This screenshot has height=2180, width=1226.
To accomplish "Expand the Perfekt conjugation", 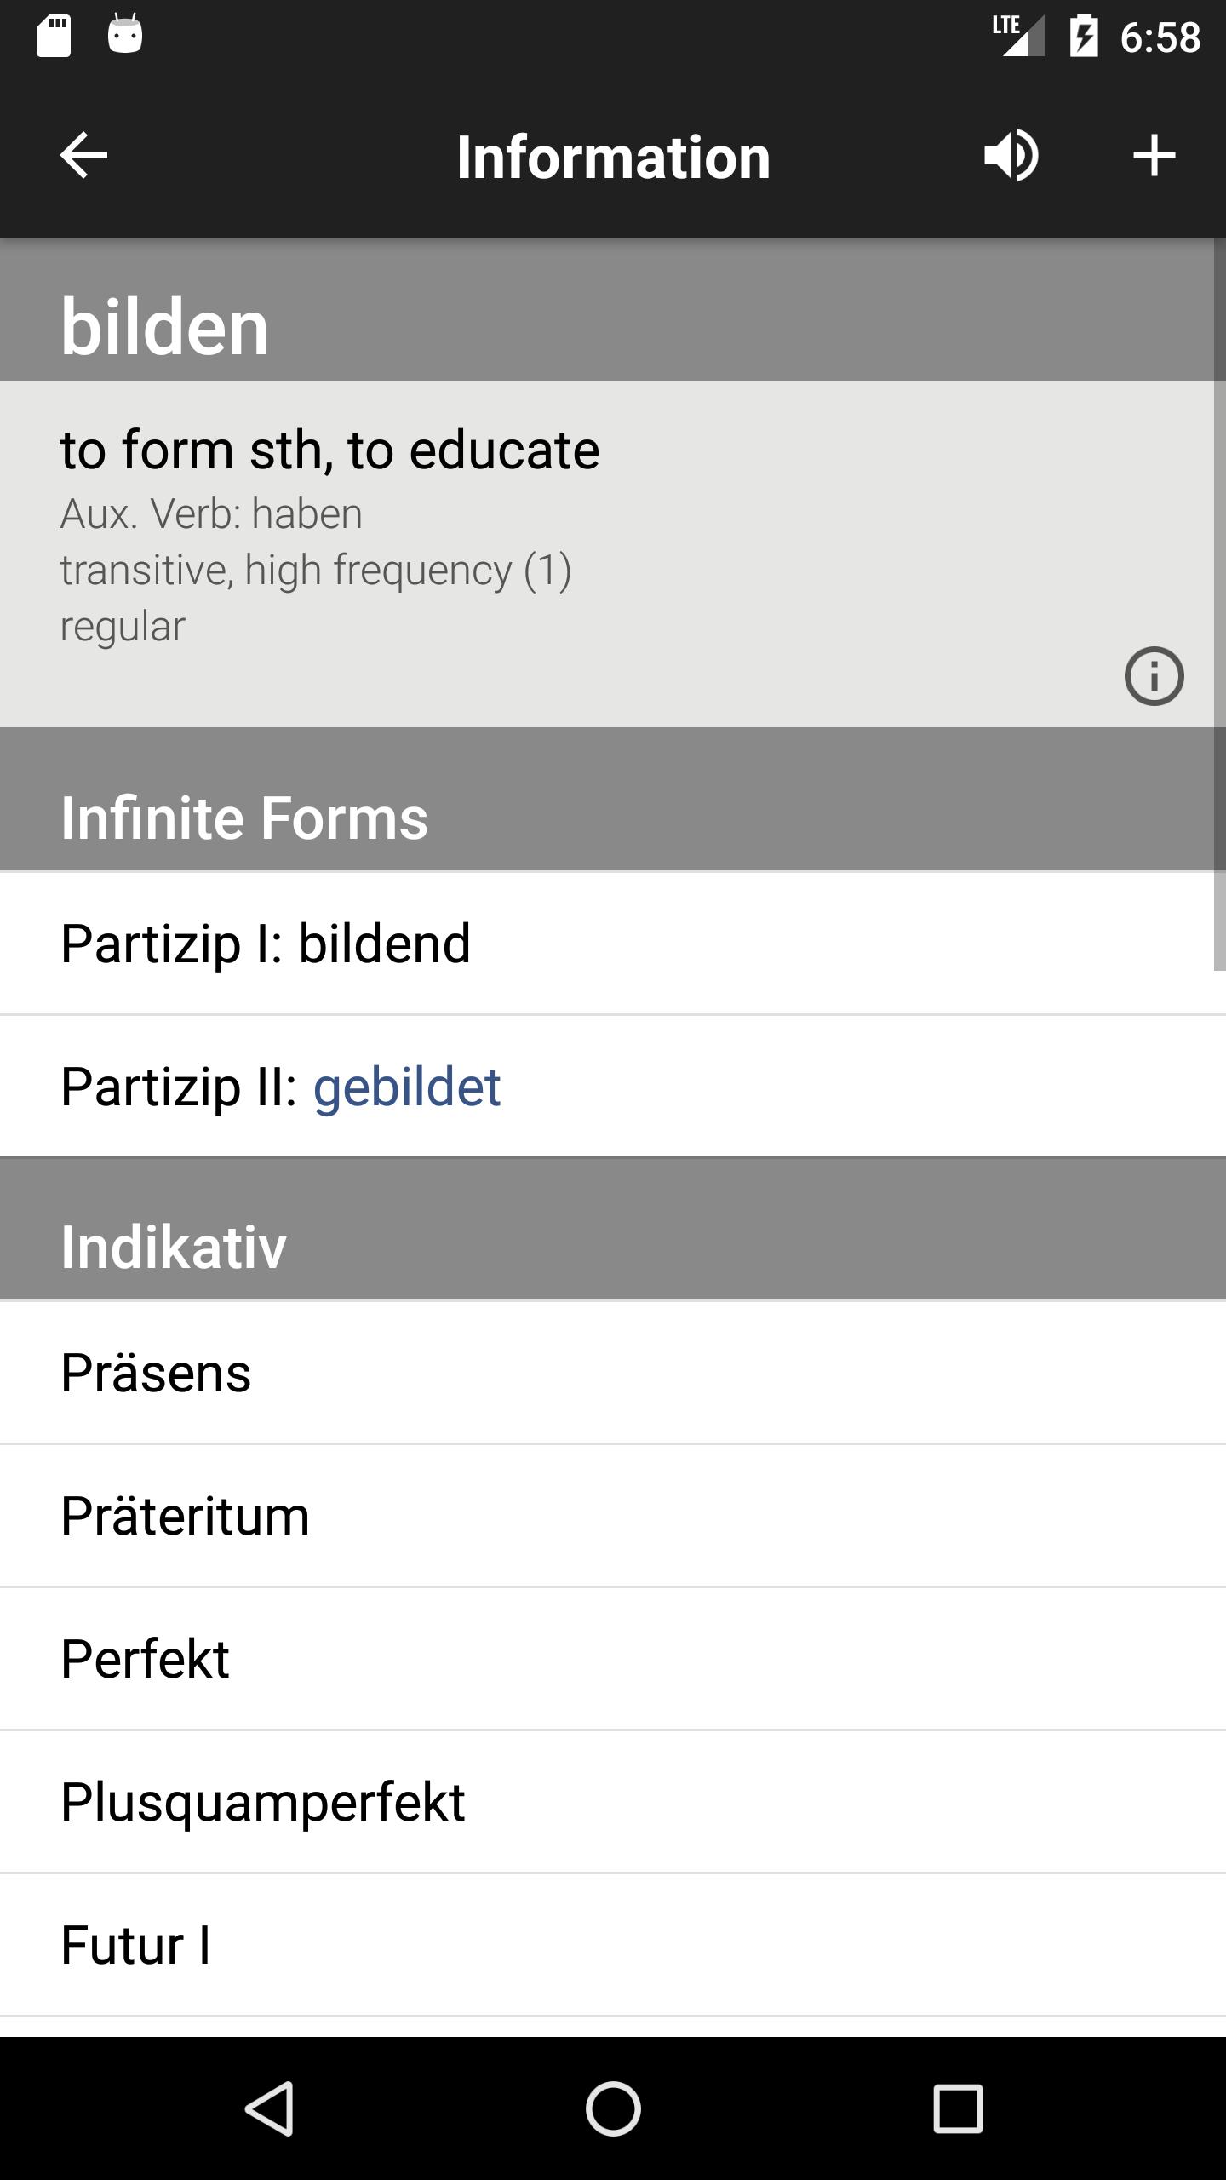I will (x=613, y=1659).
